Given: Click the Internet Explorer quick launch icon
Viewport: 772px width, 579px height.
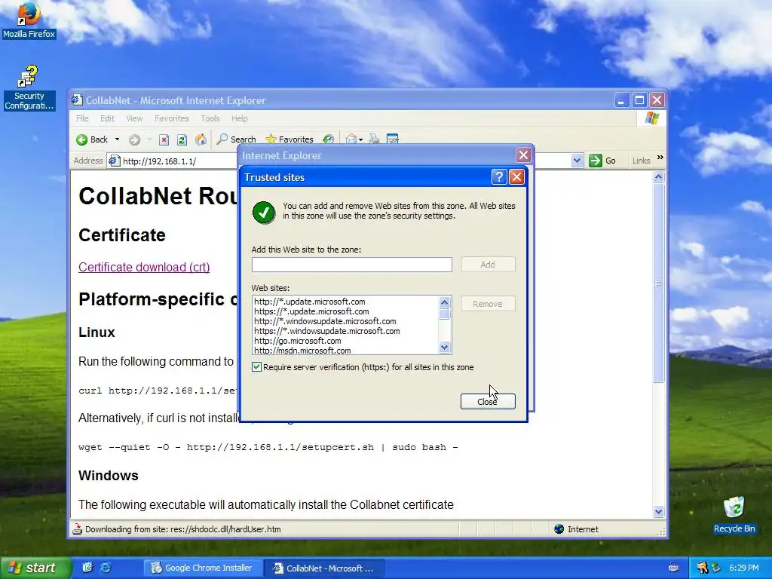Looking at the screenshot, I should (106, 568).
